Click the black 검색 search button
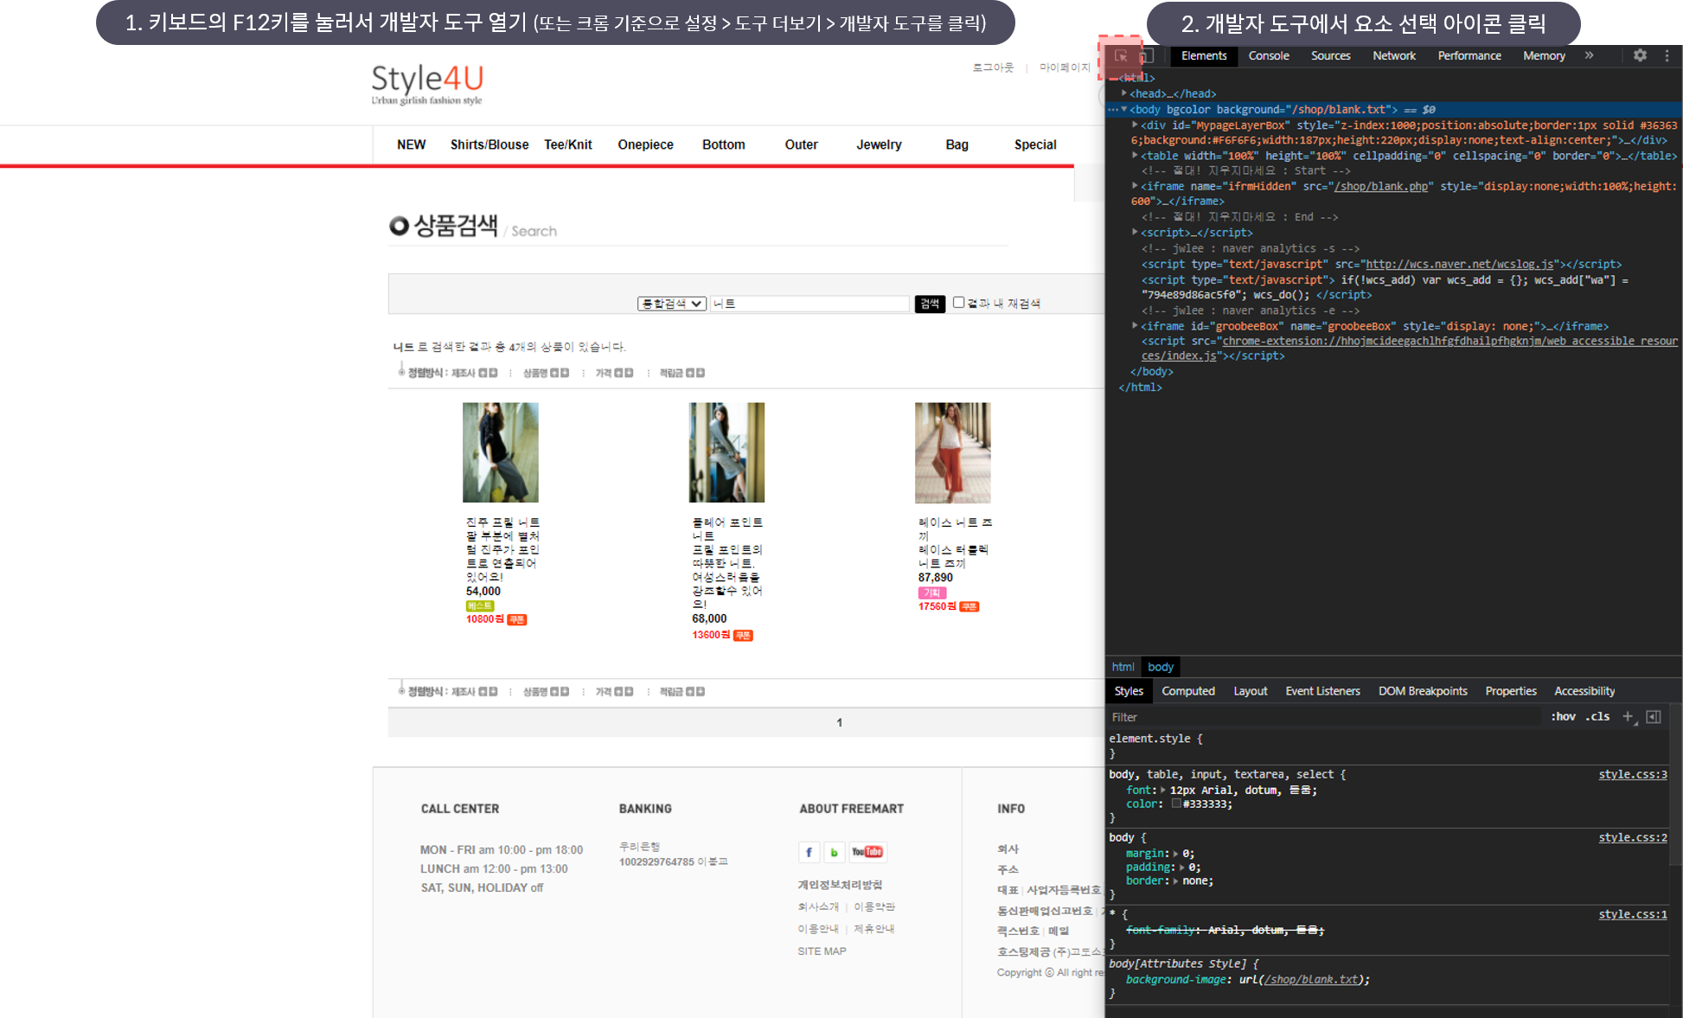The image size is (1683, 1018). tap(930, 304)
